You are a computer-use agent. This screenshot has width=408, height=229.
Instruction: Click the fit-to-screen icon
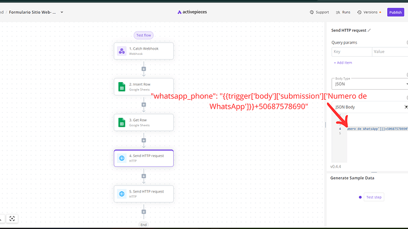click(12, 218)
